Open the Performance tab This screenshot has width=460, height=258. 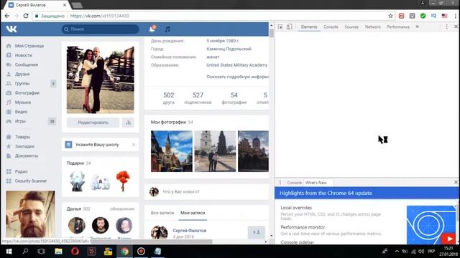(x=398, y=27)
